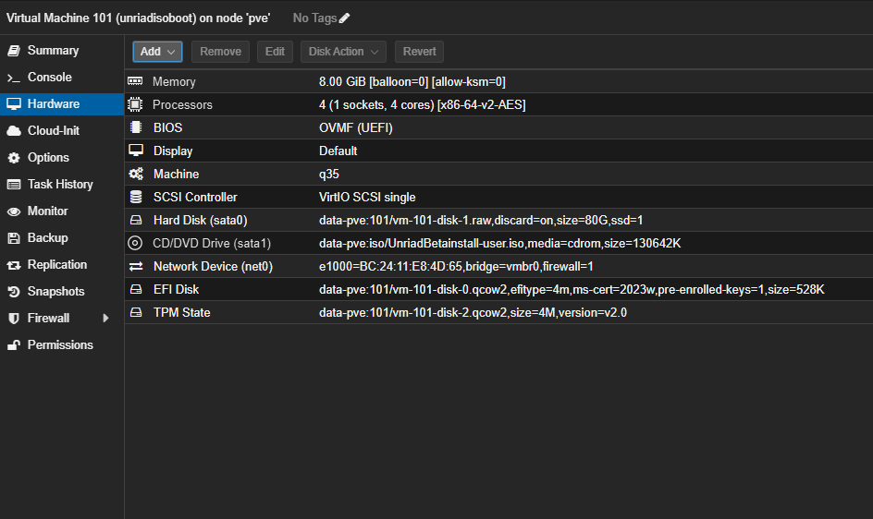Screen dimensions: 873x519
Task: Click the e1000 network device value
Action: [x=456, y=267]
